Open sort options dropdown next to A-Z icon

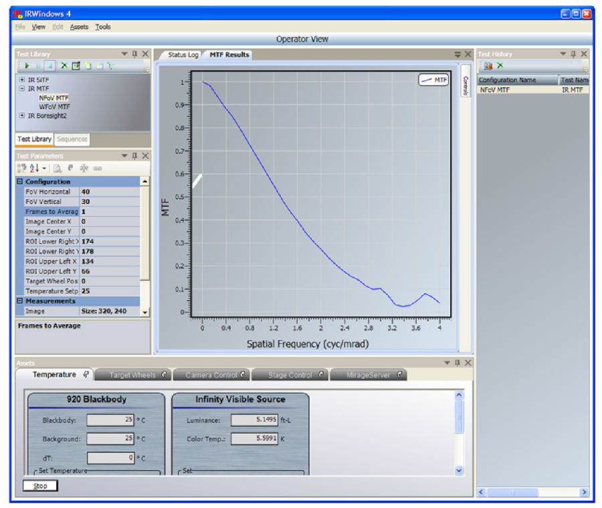[44, 168]
